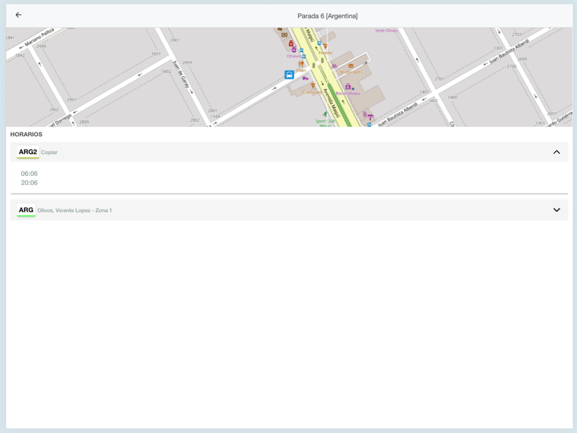Click the 'Olivos, Vicente Lopez - Zona 1' label
This screenshot has height=433, width=577.
point(75,210)
